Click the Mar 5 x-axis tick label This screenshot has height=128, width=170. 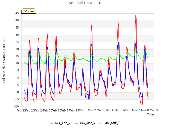pyautogui.click(x=118, y=110)
